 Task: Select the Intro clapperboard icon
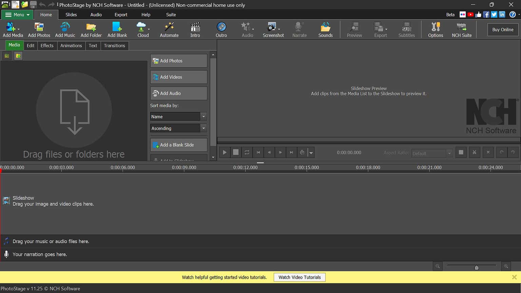(x=195, y=30)
